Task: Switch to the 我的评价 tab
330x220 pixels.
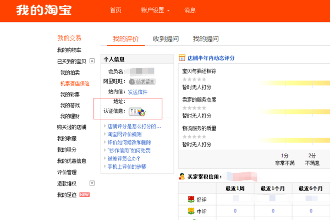Action: tap(125, 38)
